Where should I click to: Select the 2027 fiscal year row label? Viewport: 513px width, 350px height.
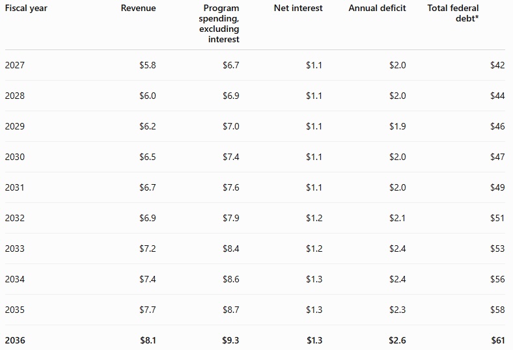click(15, 65)
